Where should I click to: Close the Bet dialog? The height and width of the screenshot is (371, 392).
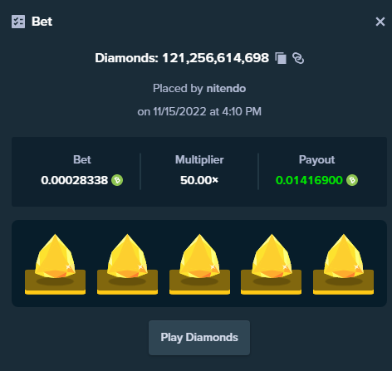click(380, 22)
